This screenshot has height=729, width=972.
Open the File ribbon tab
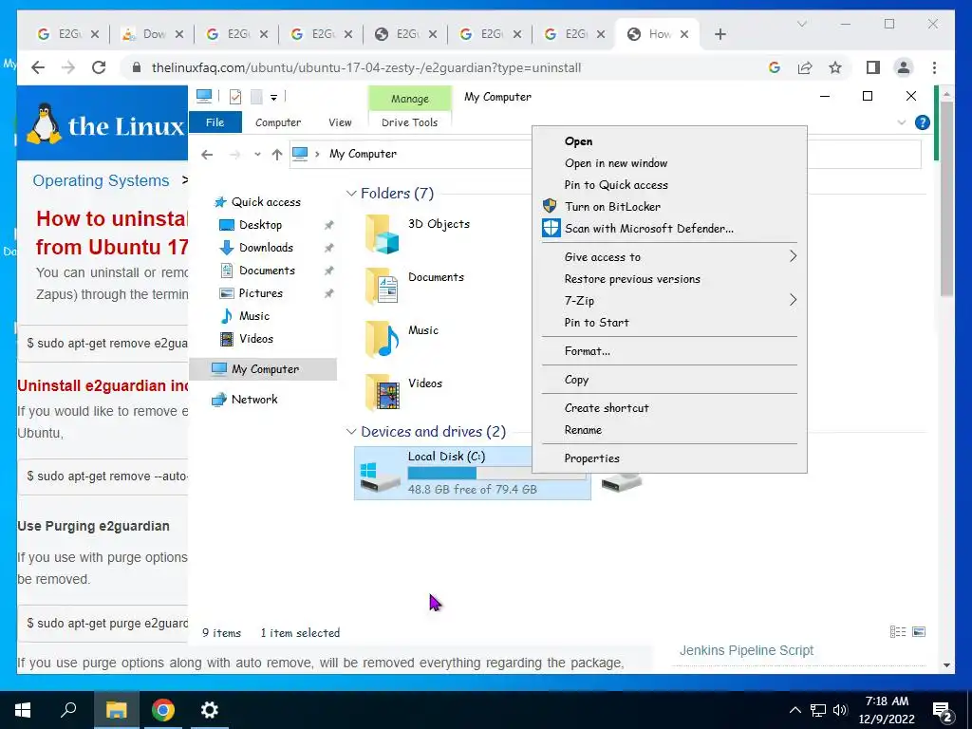[215, 122]
